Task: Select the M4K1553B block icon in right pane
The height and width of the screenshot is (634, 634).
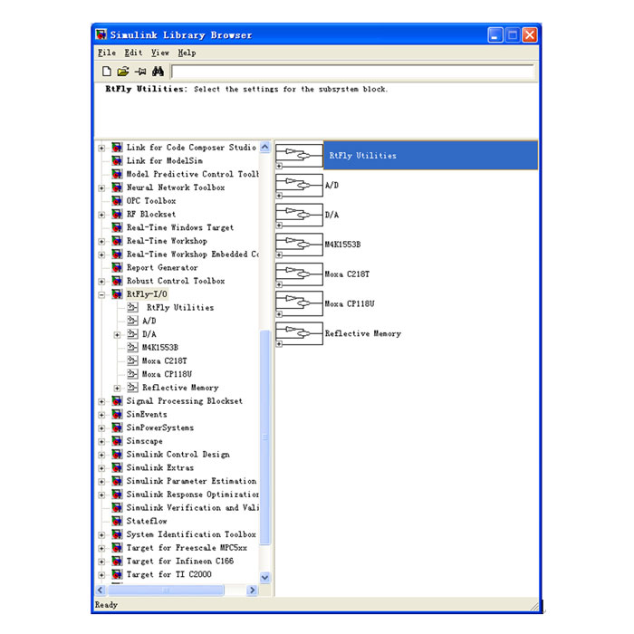Action: [299, 245]
